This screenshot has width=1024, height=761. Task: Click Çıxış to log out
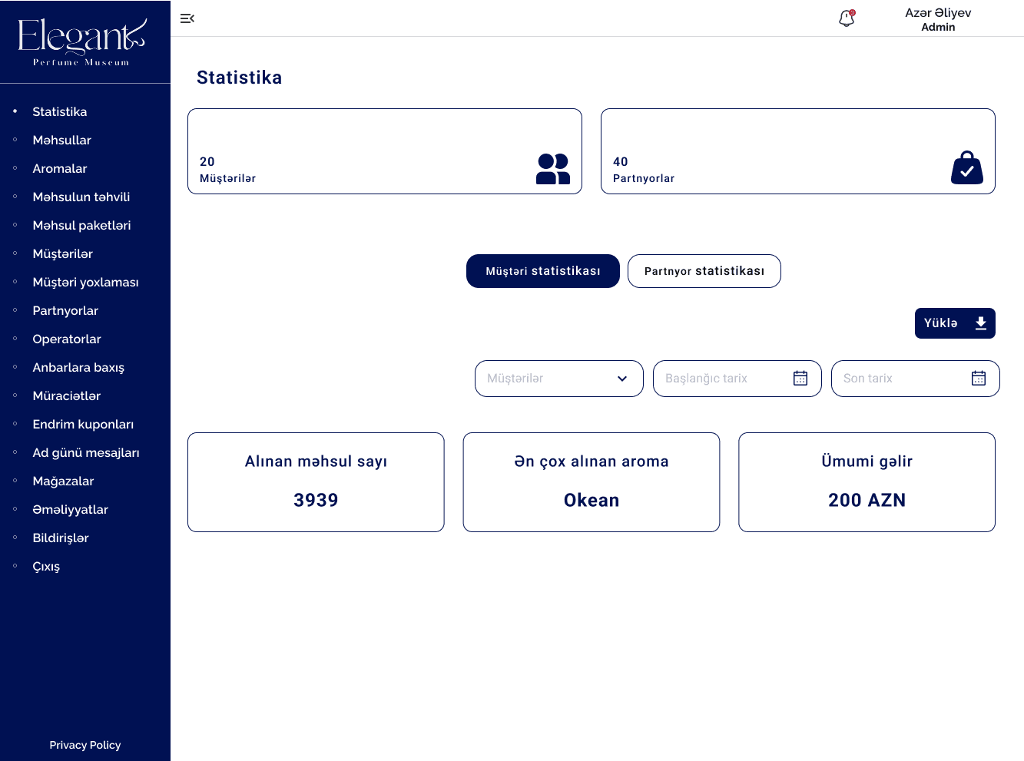46,567
